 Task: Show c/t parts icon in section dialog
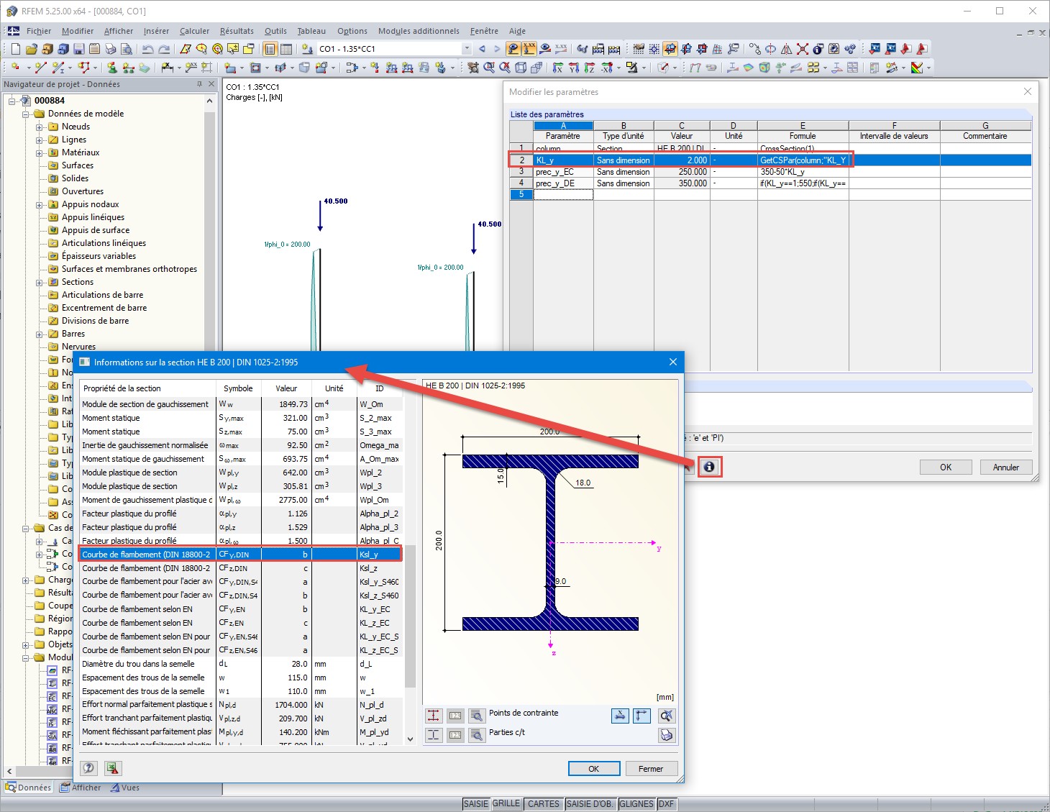[x=434, y=735]
